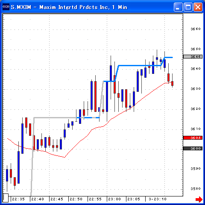Click the 22:55 time label
205x205 pixels.
tap(95, 199)
